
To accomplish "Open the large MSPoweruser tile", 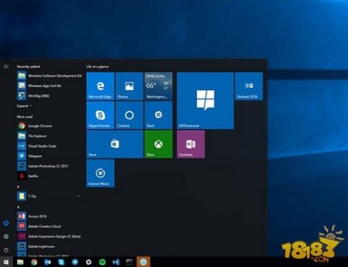I will click(205, 101).
